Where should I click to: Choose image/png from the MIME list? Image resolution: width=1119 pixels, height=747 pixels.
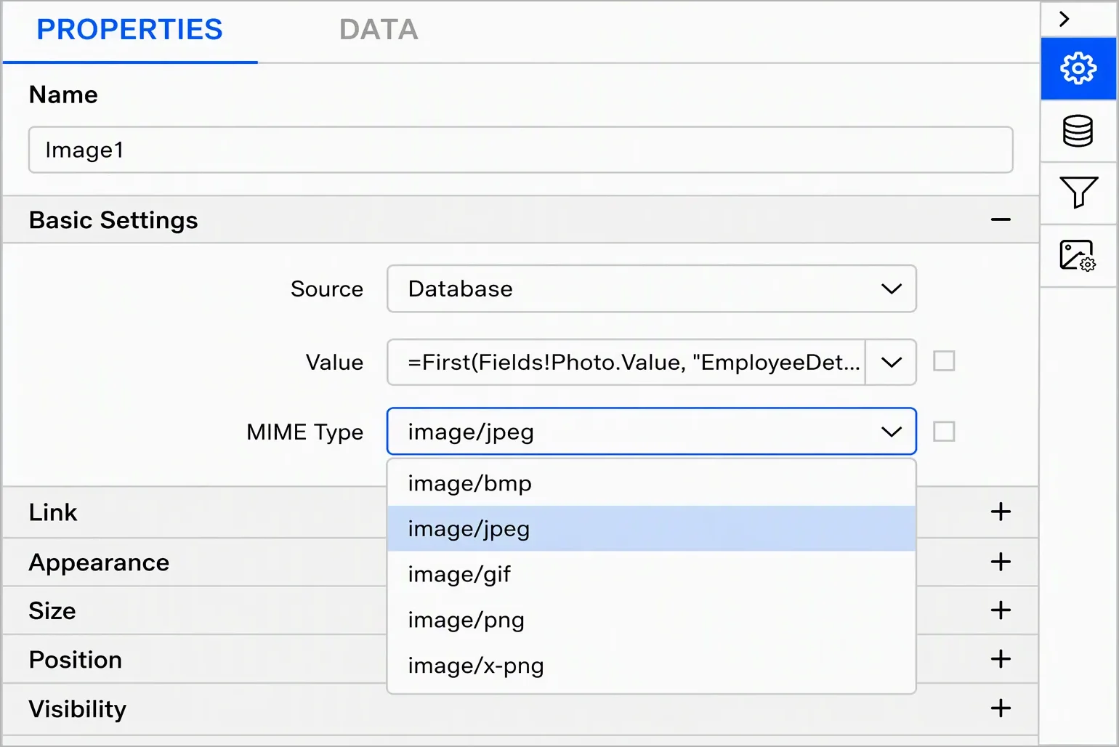click(x=652, y=620)
